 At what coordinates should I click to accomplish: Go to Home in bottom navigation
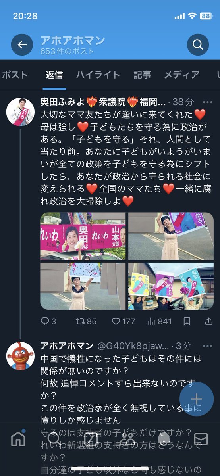(18, 438)
